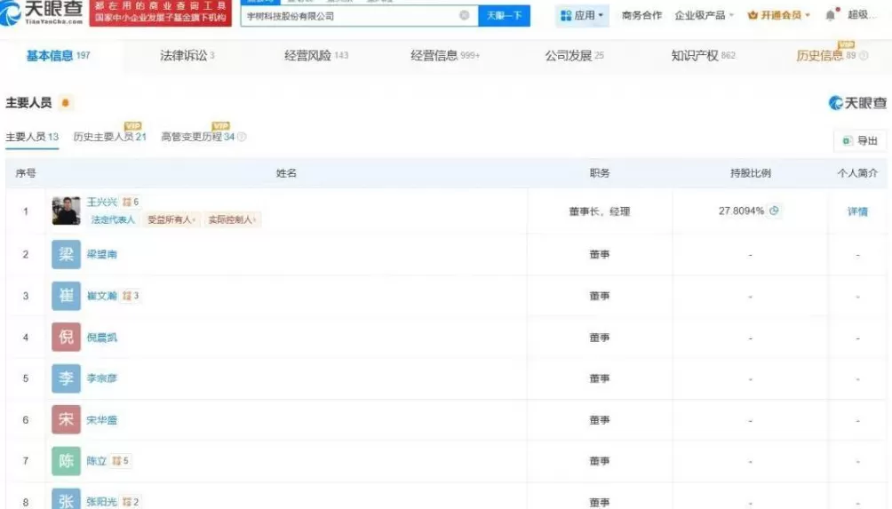Click the 持股比例 column header
The width and height of the screenshot is (892, 509).
click(x=751, y=173)
